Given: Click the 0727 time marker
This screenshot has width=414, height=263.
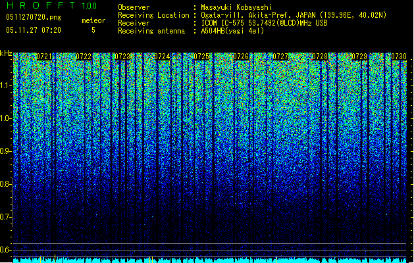Looking at the screenshot, I should pos(280,57).
